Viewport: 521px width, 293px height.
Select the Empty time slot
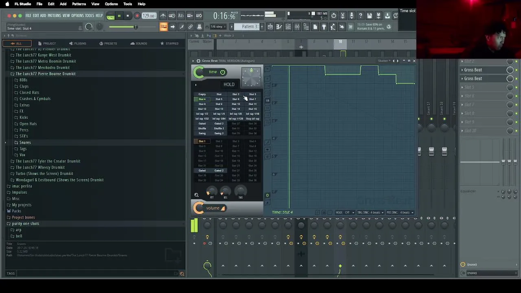(202, 94)
